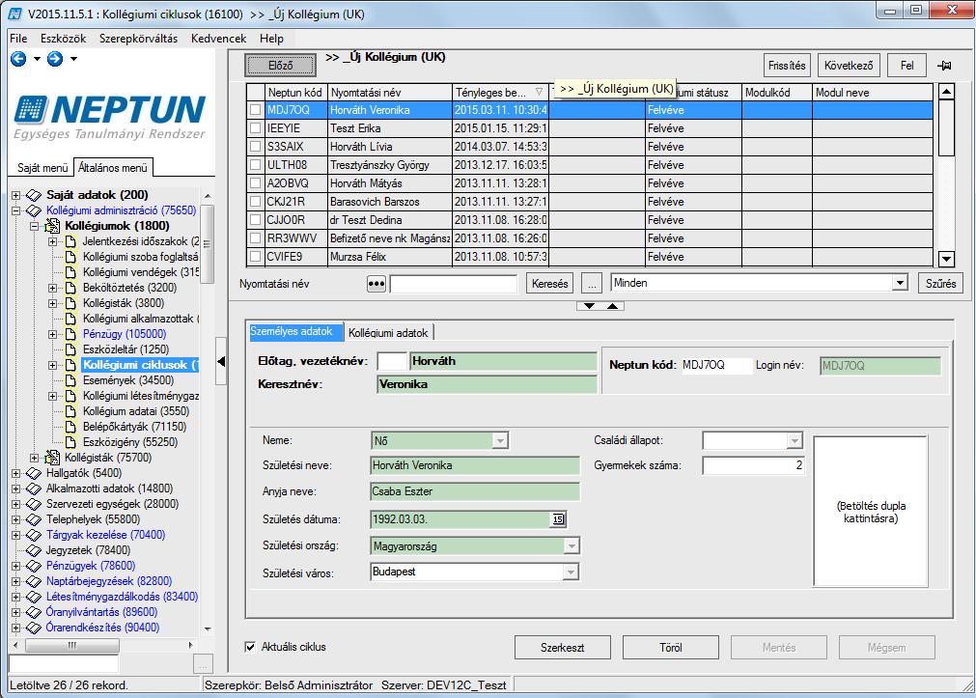Click the Előző button

(281, 66)
